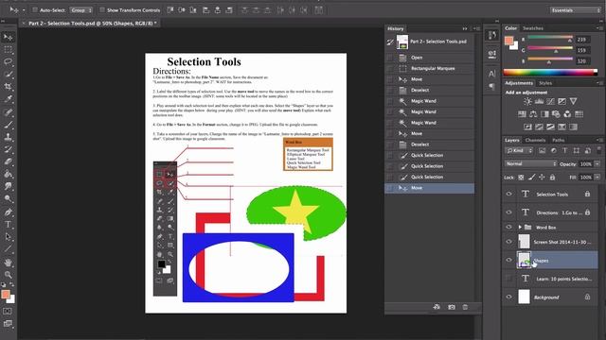The width and height of the screenshot is (606, 340).
Task: Select the Zoom tool
Action: point(8,275)
